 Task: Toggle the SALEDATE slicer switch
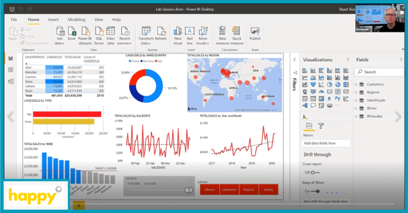click(x=189, y=190)
